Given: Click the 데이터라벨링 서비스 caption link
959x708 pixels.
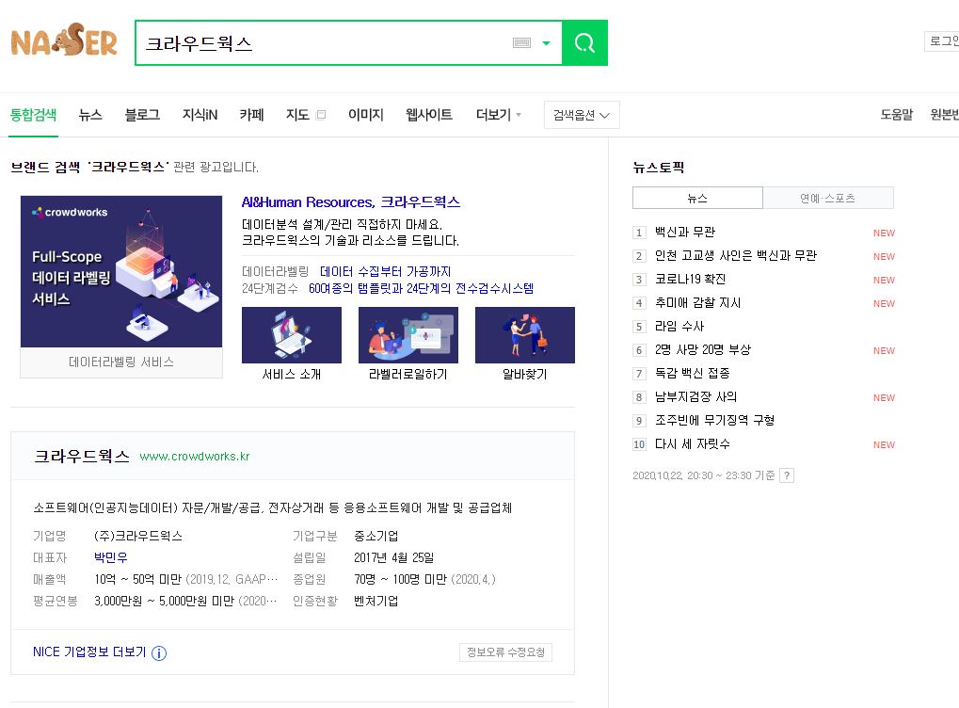Looking at the screenshot, I should (121, 362).
